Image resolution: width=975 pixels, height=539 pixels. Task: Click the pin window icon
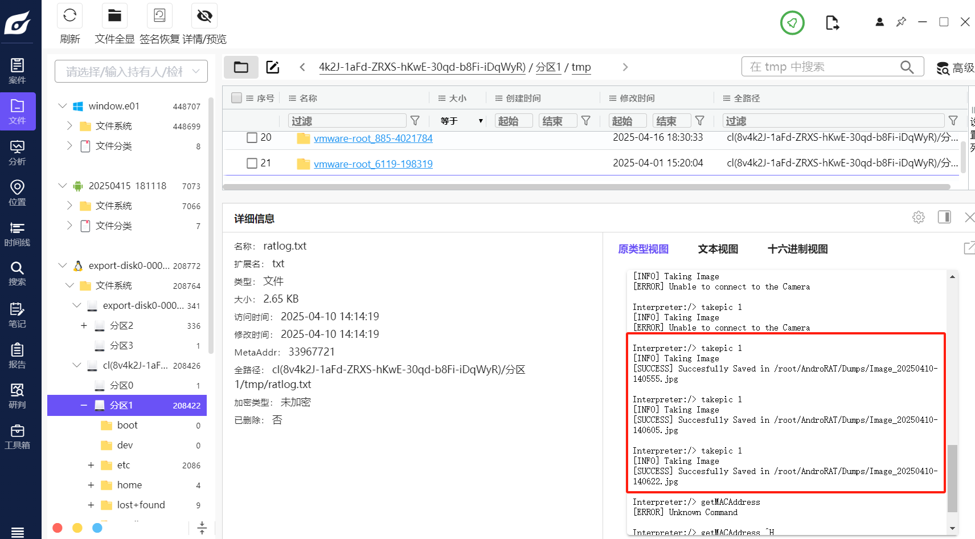(x=901, y=22)
